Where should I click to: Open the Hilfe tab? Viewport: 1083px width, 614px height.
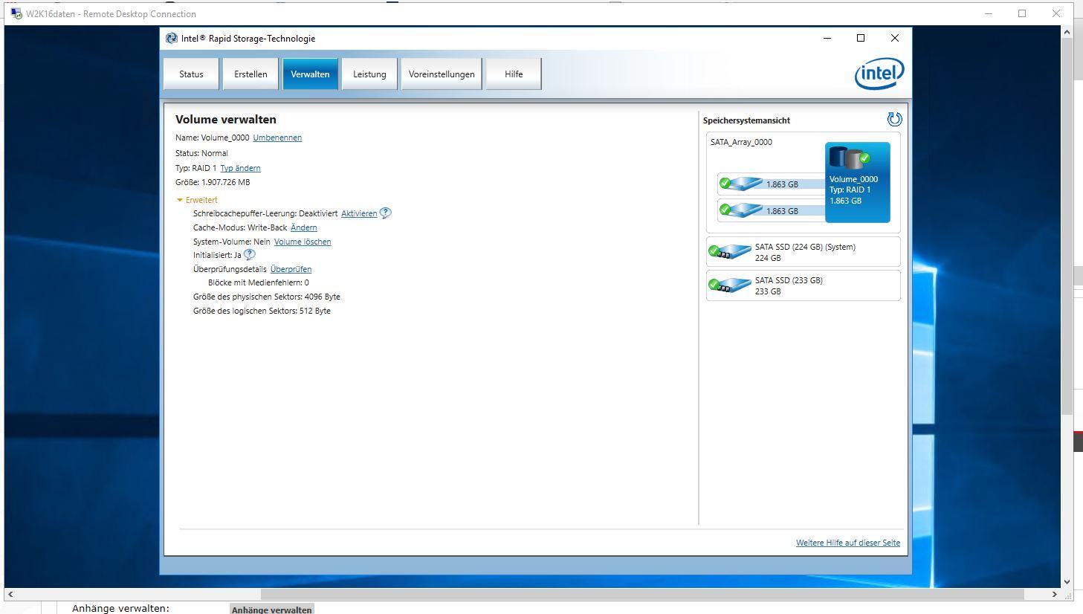tap(514, 74)
